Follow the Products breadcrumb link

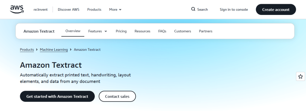[27, 50]
